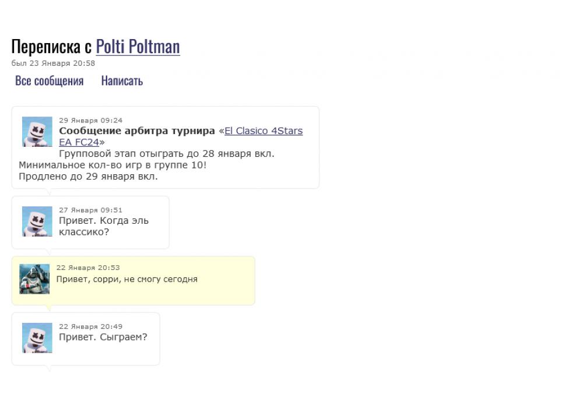This screenshot has width=583, height=408.
Task: Click "Написать" to compose a message
Action: click(x=122, y=81)
